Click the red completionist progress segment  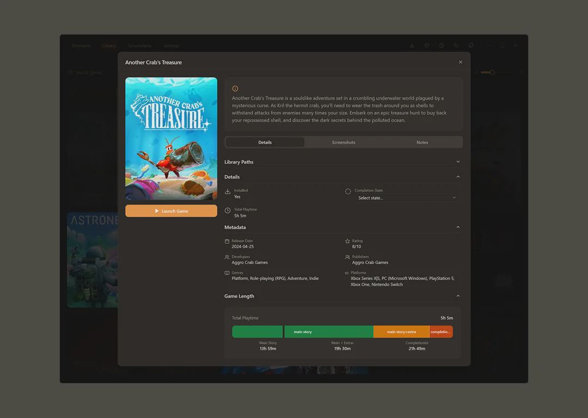pyautogui.click(x=441, y=332)
